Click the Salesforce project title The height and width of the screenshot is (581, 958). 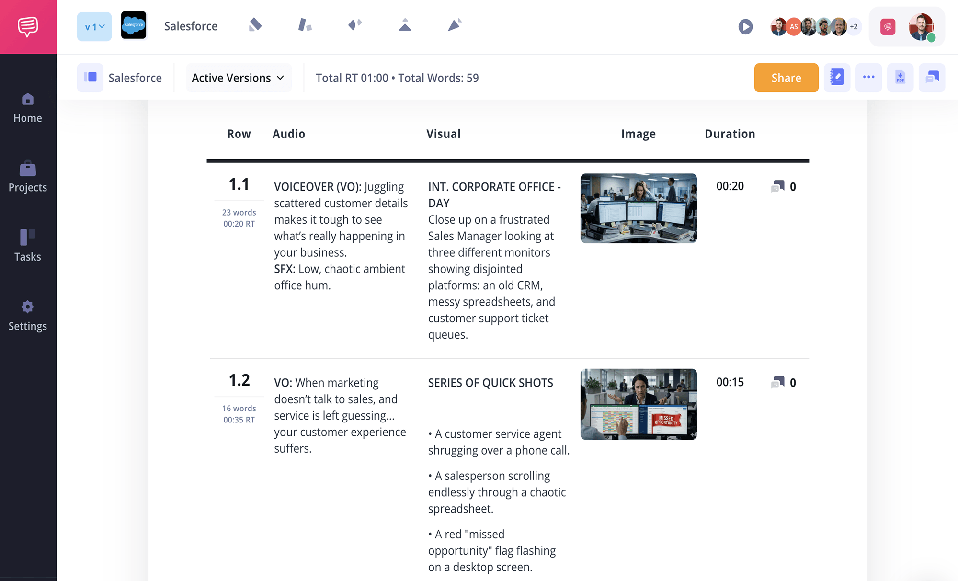(x=191, y=26)
